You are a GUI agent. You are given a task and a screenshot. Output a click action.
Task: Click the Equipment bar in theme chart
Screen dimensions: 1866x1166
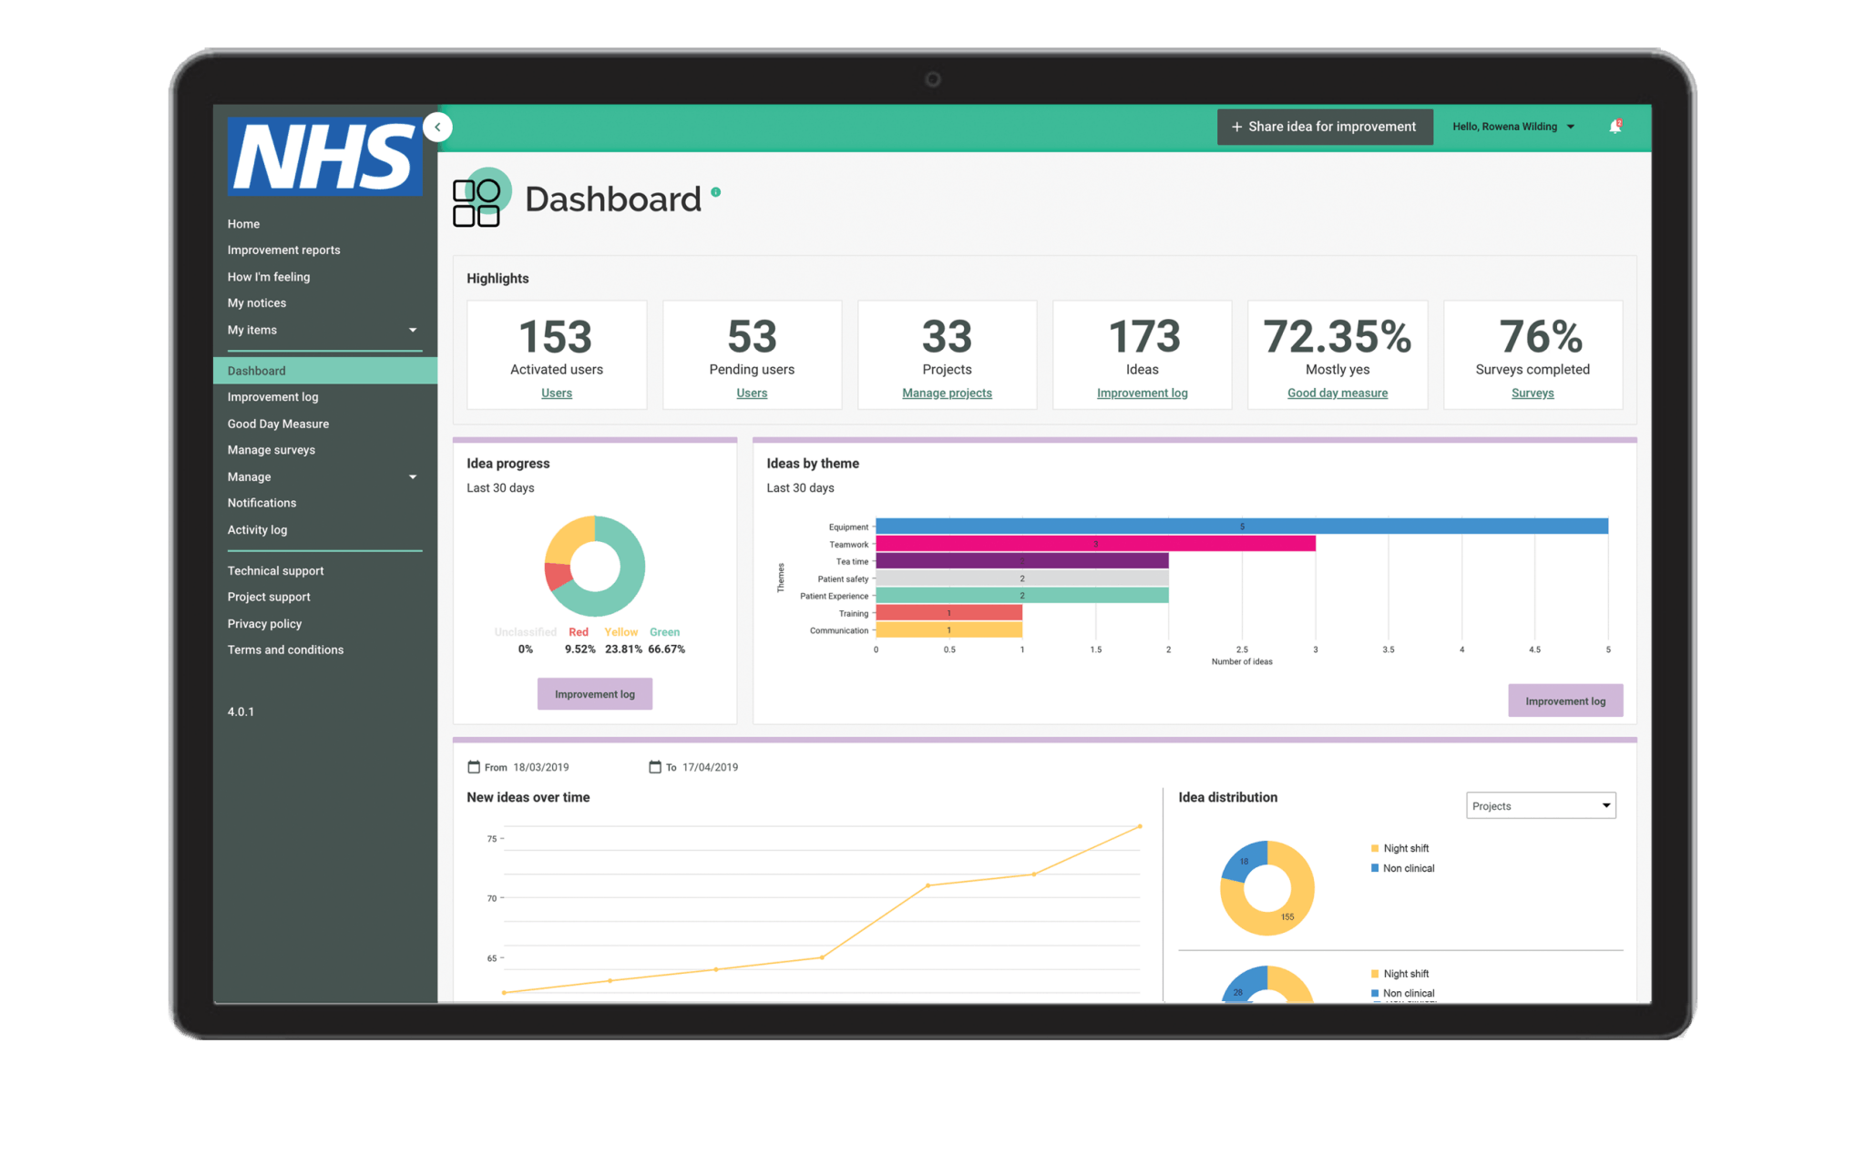point(1241,527)
